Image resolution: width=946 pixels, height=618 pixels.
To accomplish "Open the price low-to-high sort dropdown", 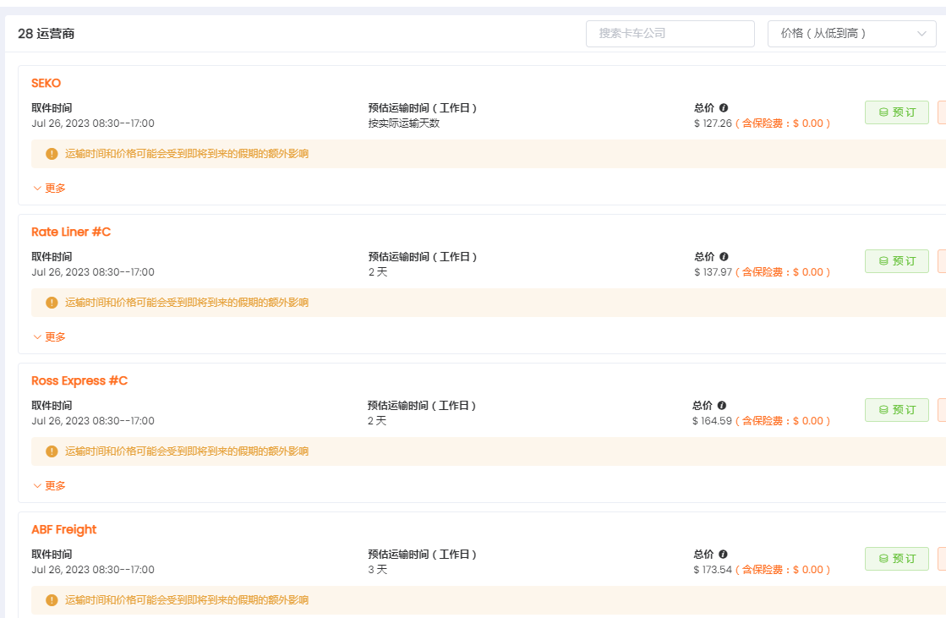I will coord(851,34).
